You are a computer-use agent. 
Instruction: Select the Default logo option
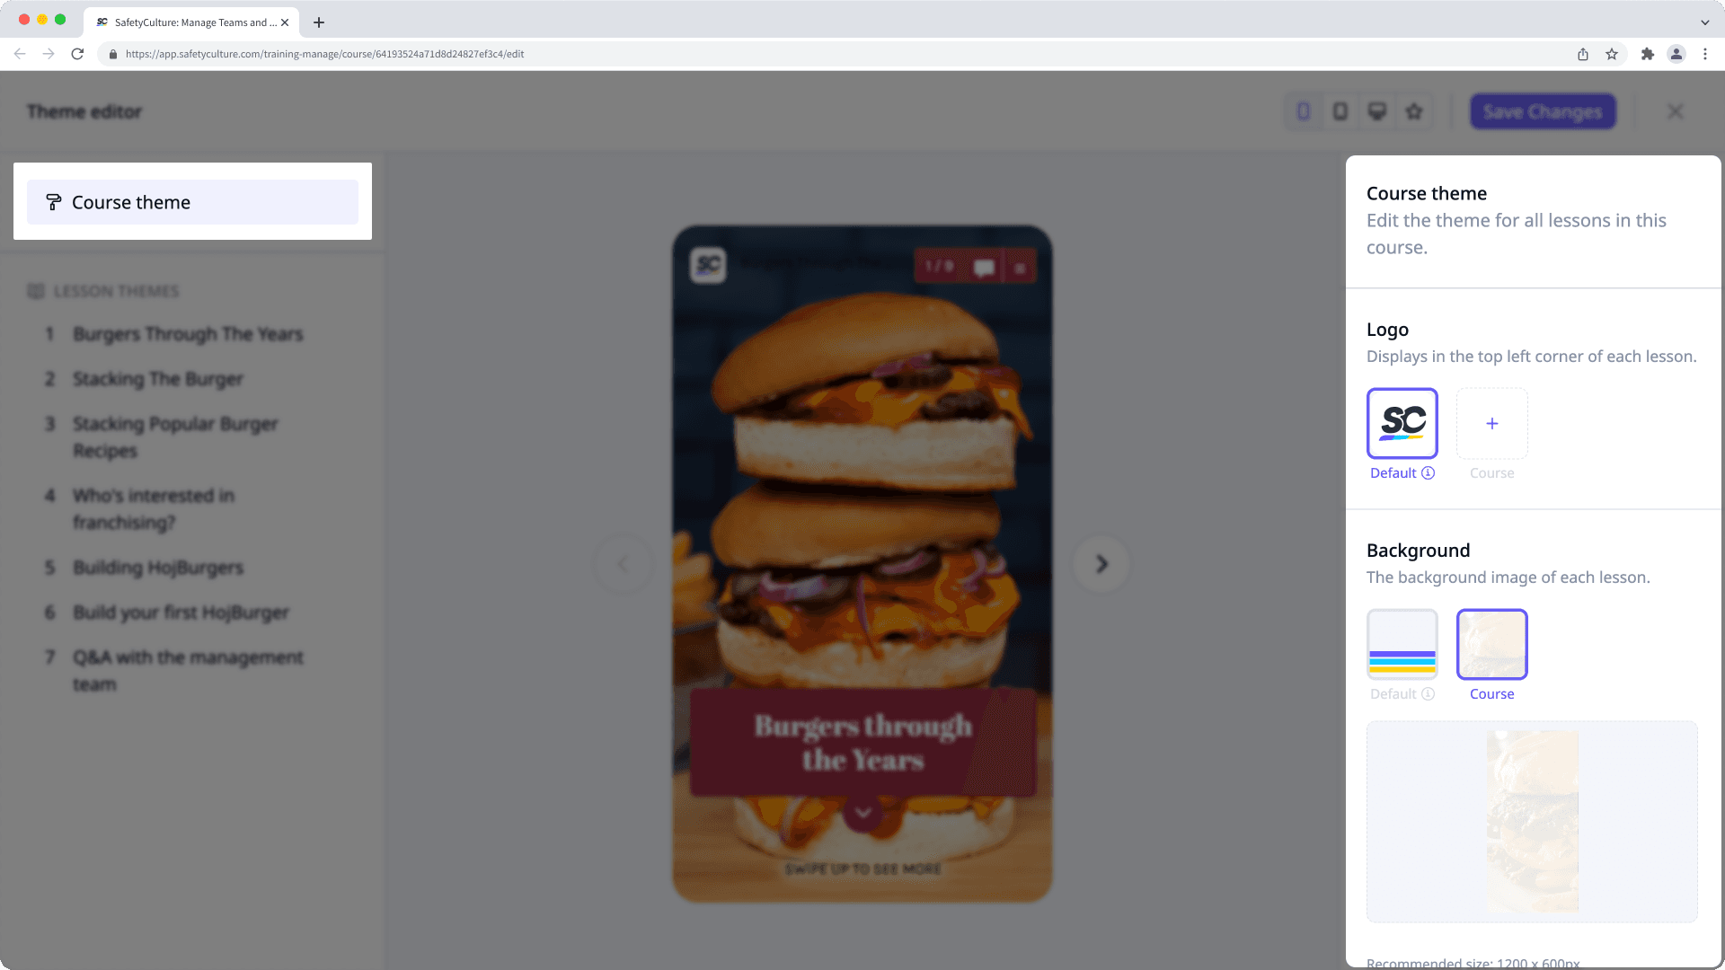[1402, 423]
